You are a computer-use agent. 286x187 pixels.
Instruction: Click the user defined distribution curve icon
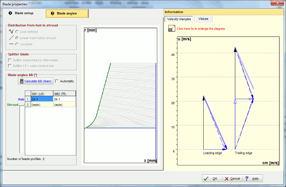click(11, 32)
